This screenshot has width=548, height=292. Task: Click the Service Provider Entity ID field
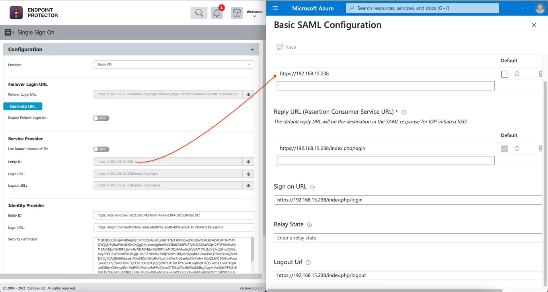click(x=168, y=162)
